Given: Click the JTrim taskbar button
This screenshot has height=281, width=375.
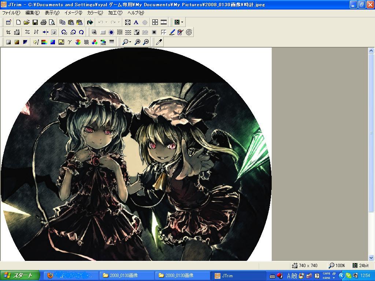Looking at the screenshot, I should [x=238, y=276].
